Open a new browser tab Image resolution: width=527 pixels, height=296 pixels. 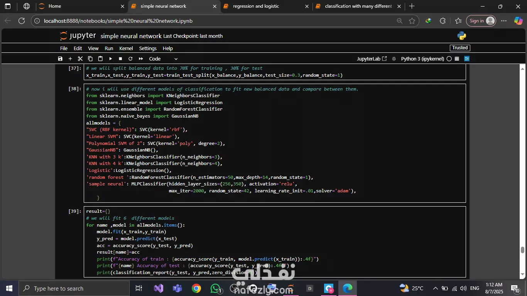pyautogui.click(x=412, y=6)
